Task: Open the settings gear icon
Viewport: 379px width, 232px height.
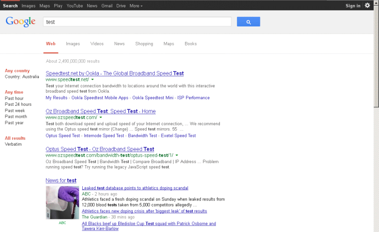Action: pyautogui.click(x=367, y=5)
